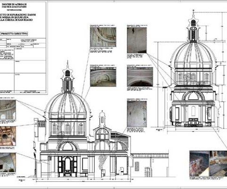
Task: Click the PROGETTO ESECUTIVO boxed label
Action: pyautogui.click(x=14, y=34)
